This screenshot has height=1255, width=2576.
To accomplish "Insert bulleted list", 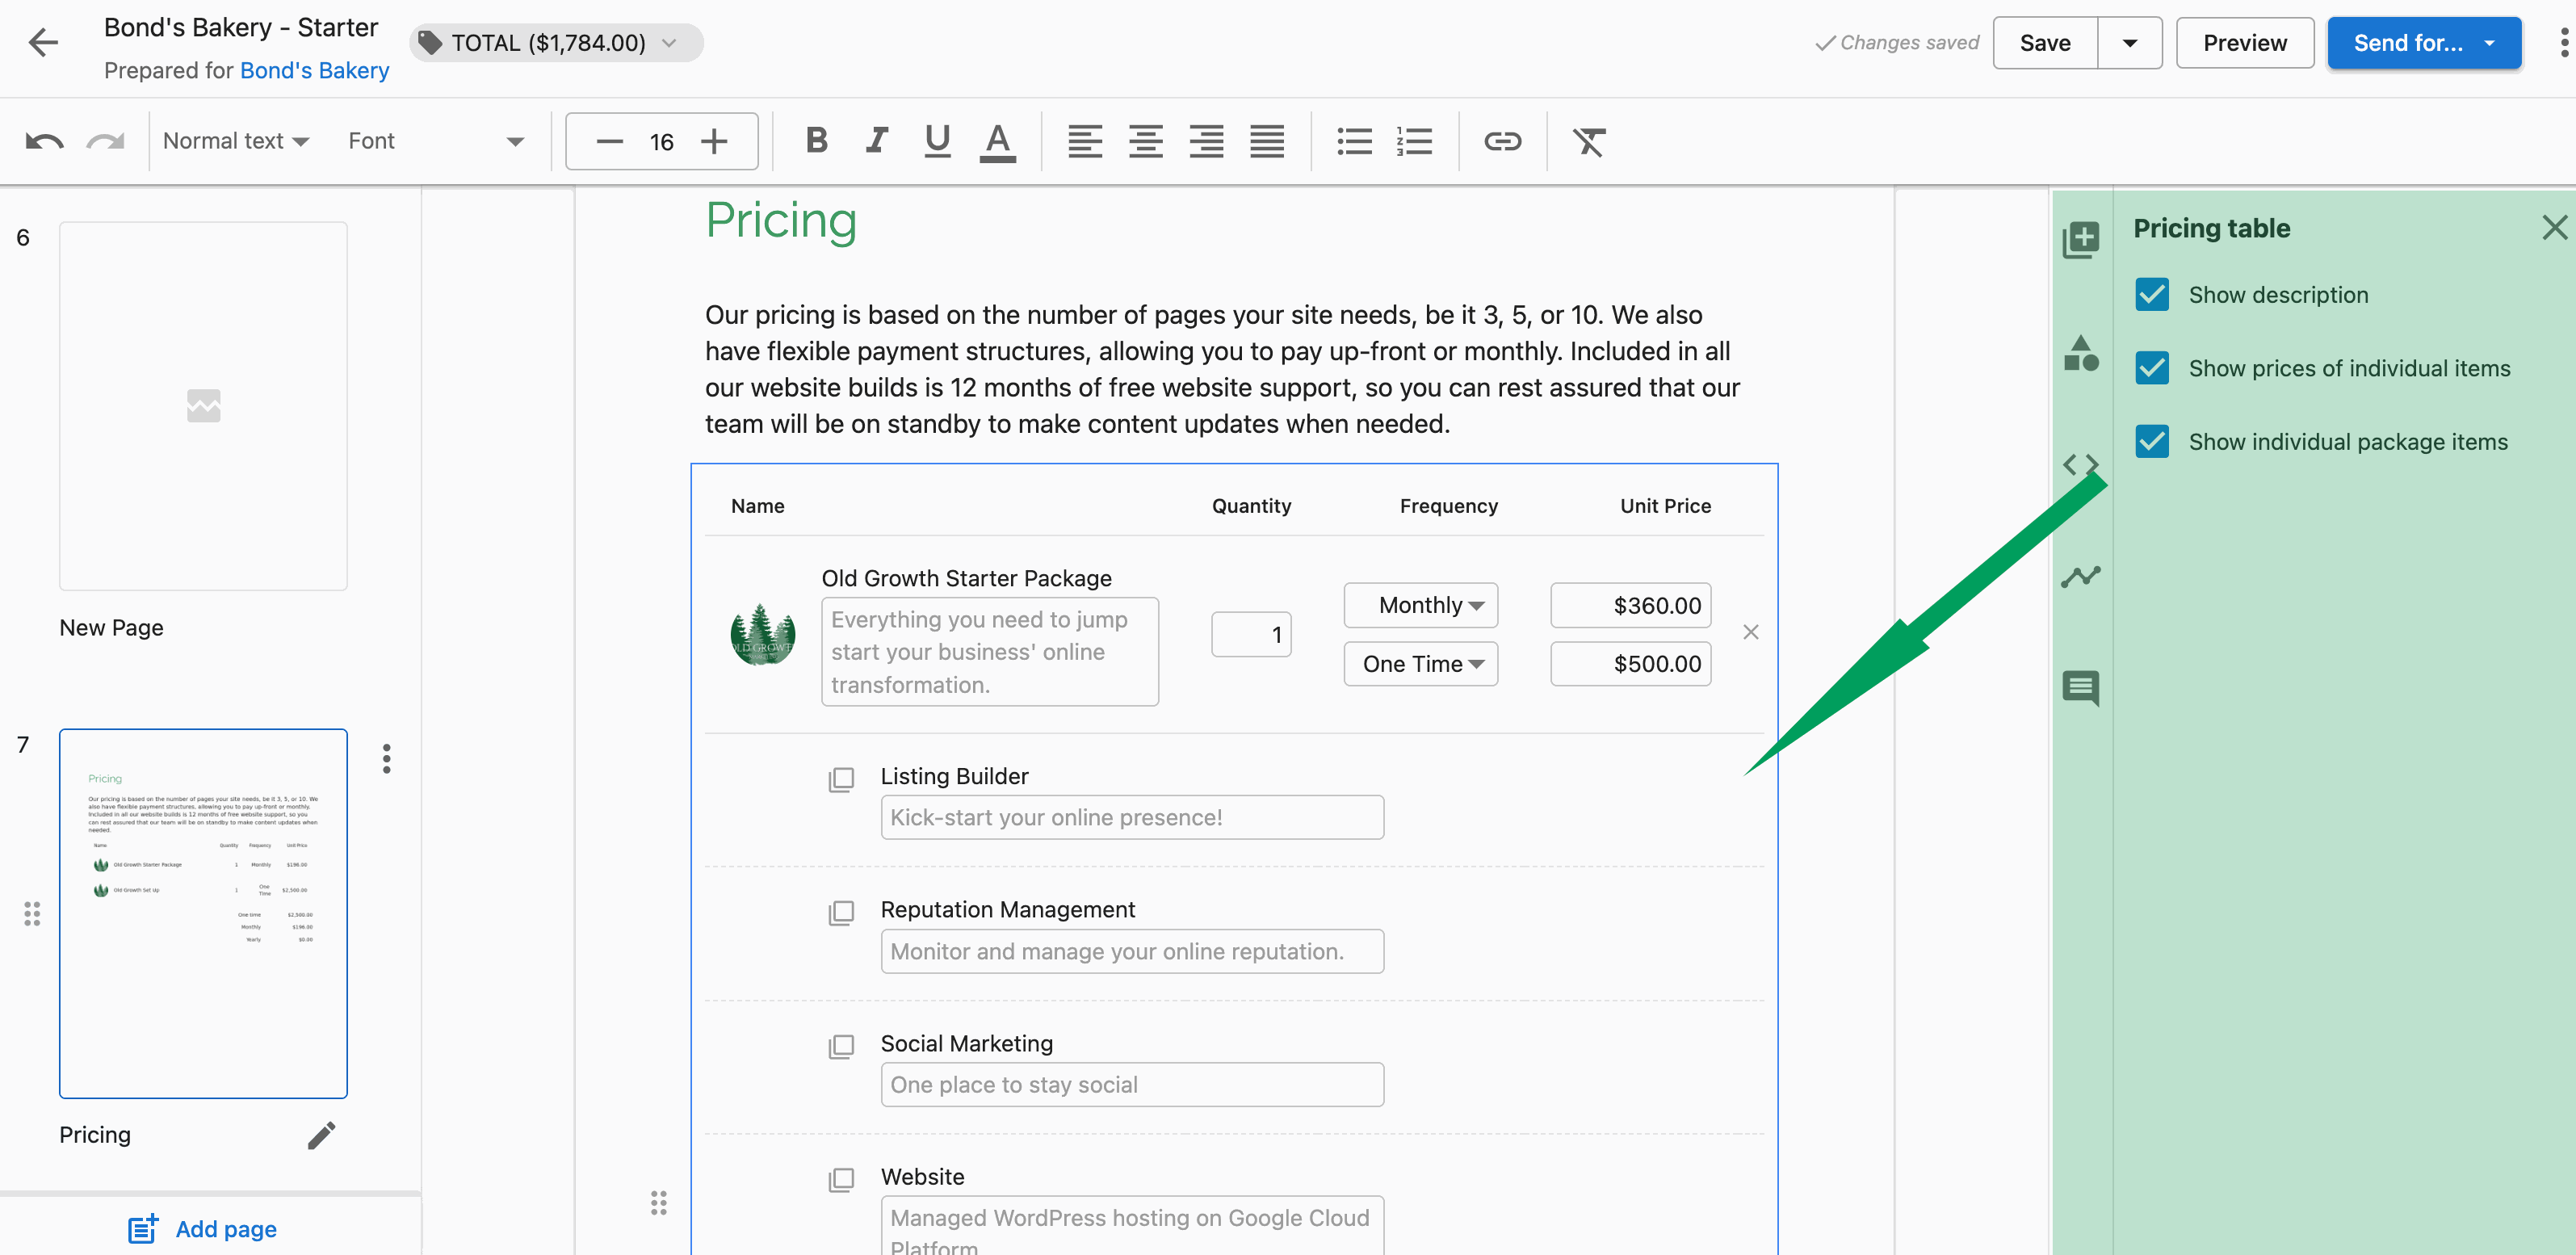I will click(1355, 141).
